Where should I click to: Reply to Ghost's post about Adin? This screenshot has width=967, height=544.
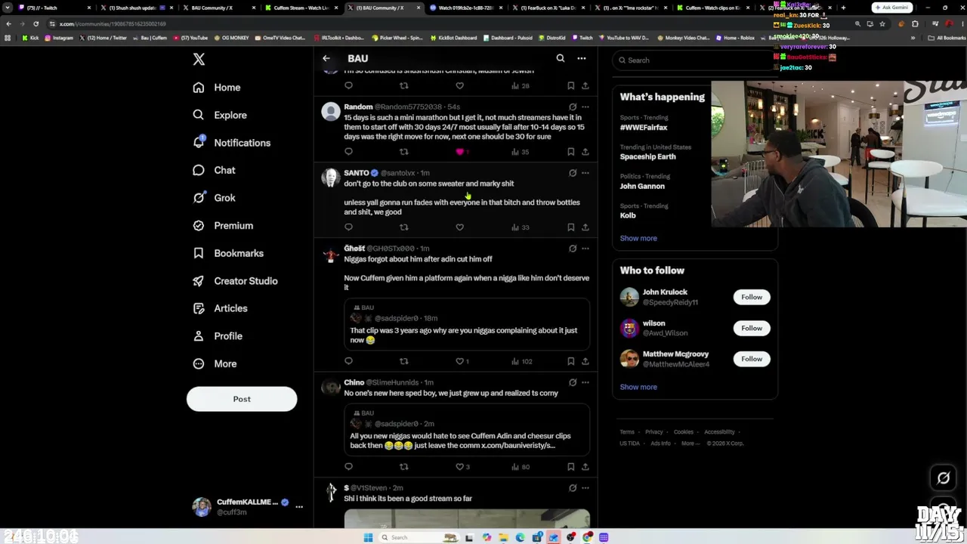pyautogui.click(x=348, y=361)
